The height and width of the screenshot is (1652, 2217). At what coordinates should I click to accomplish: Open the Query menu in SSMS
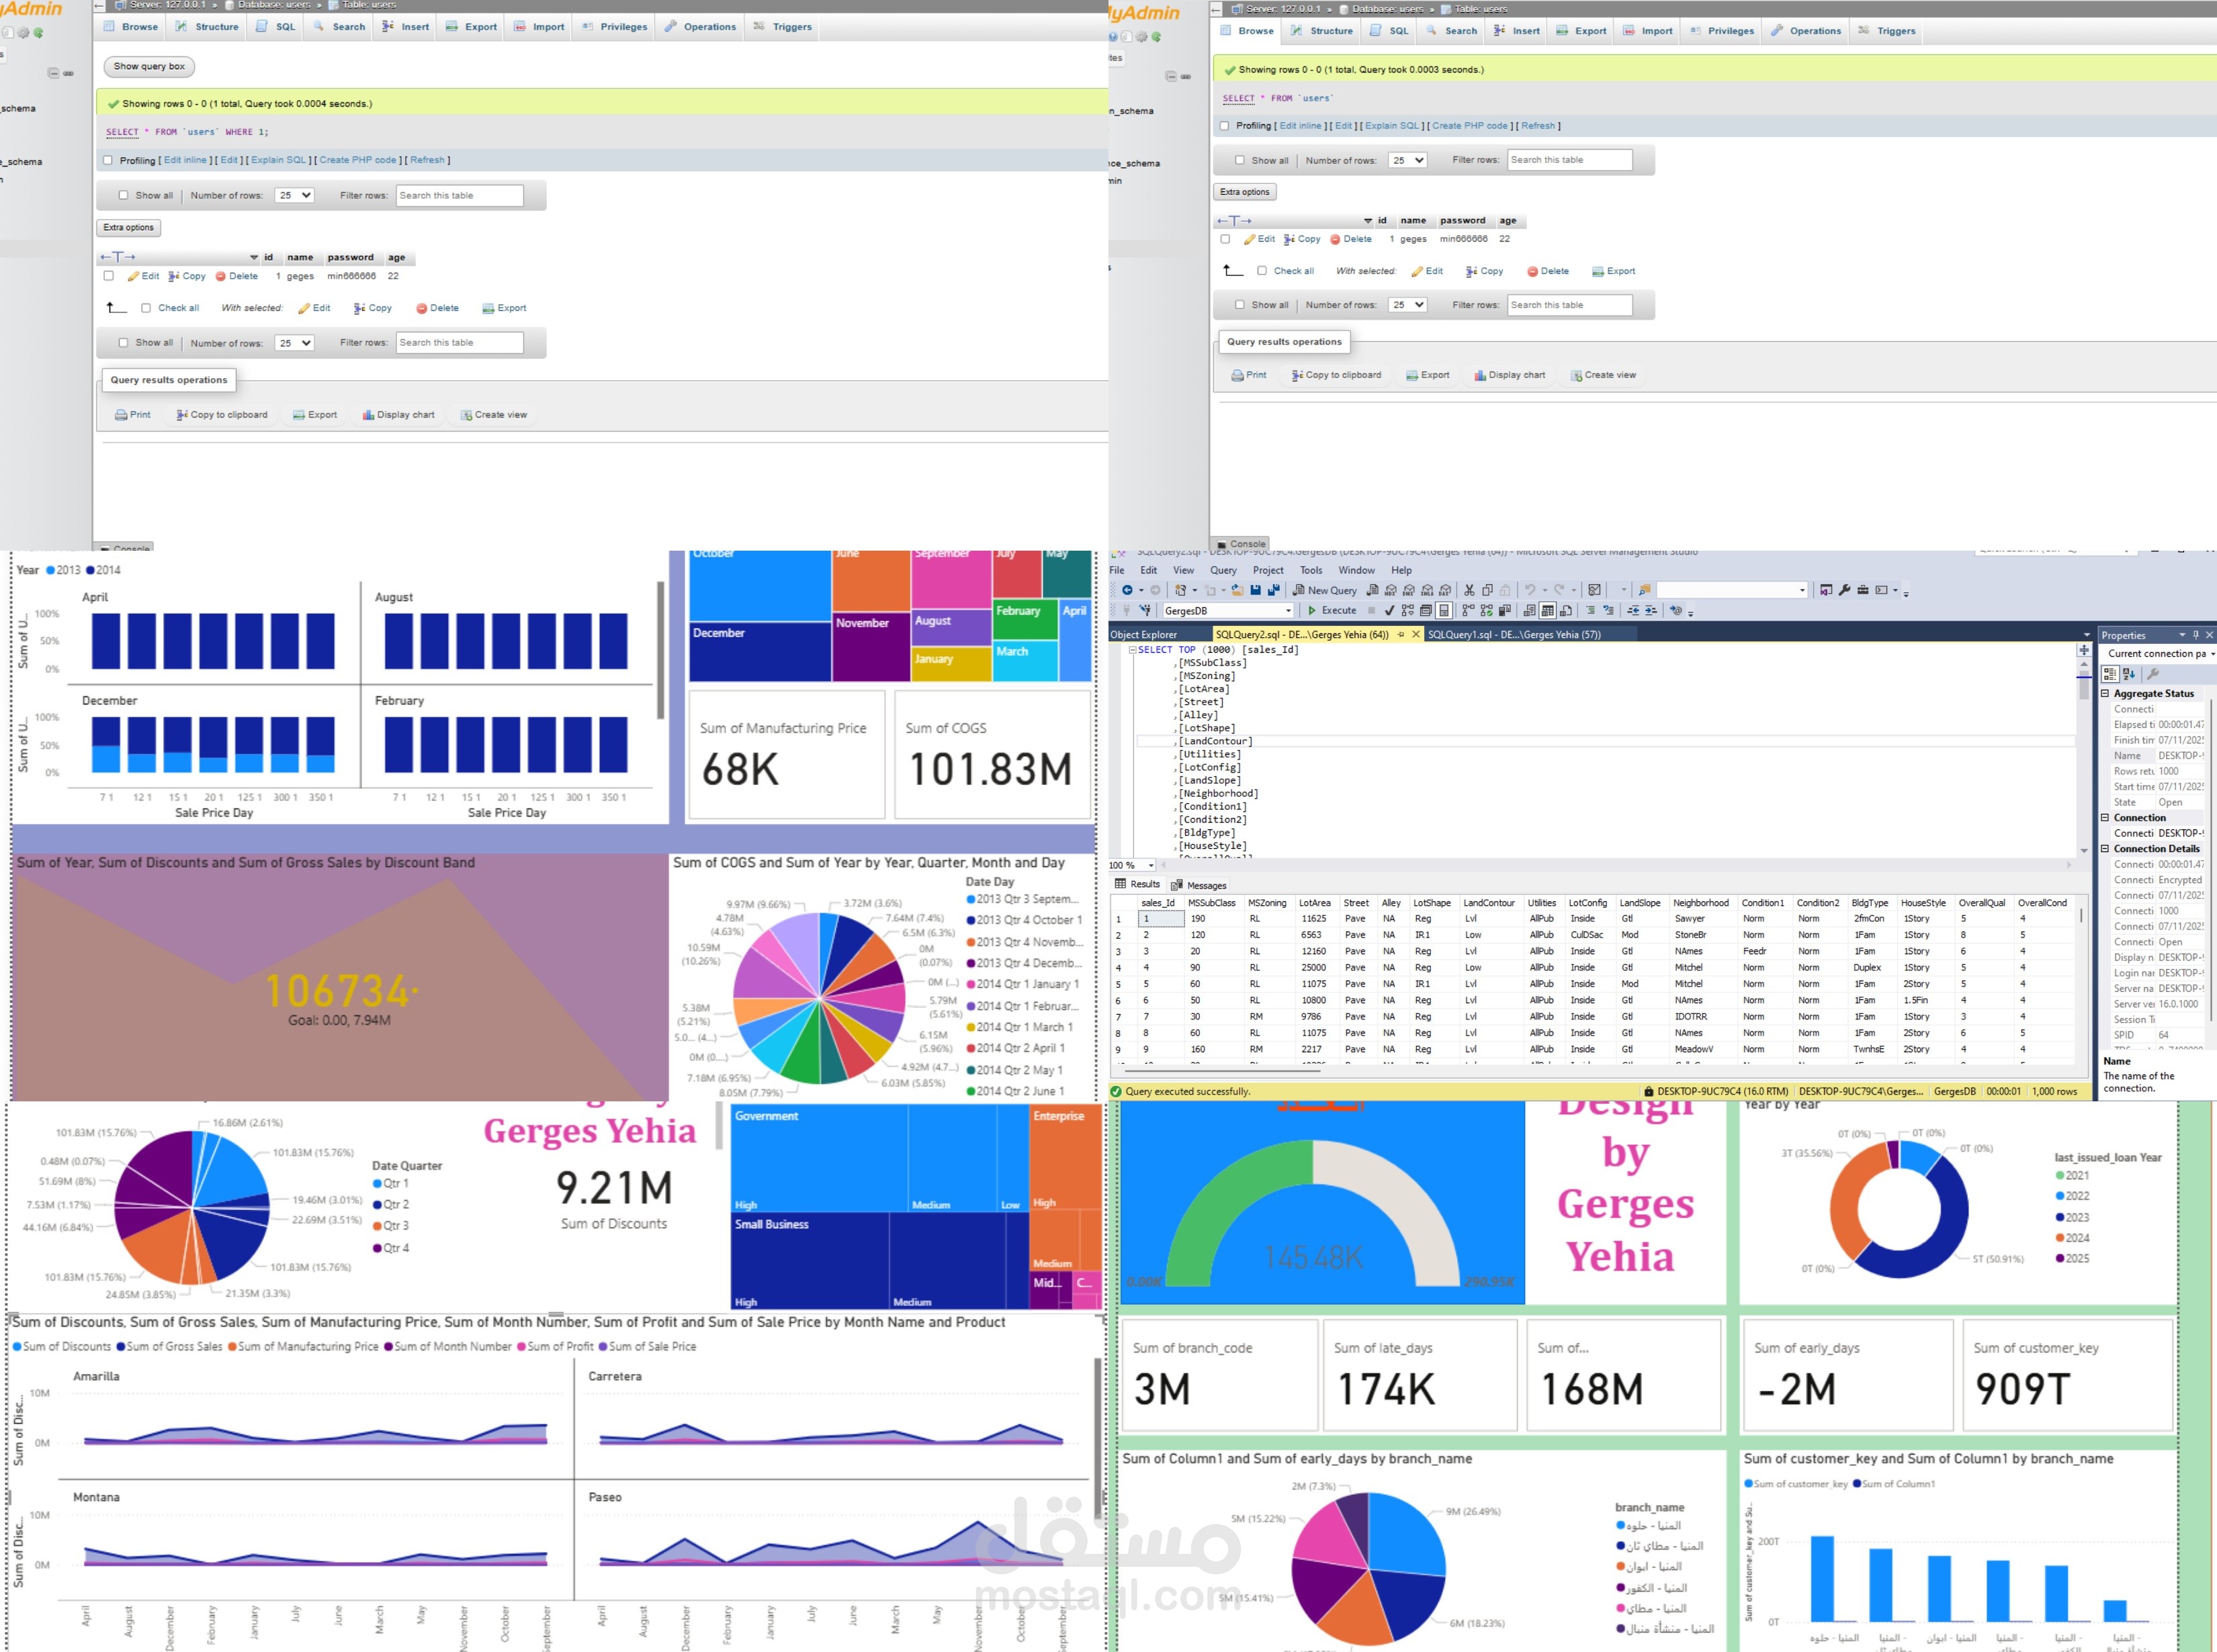tap(1223, 570)
